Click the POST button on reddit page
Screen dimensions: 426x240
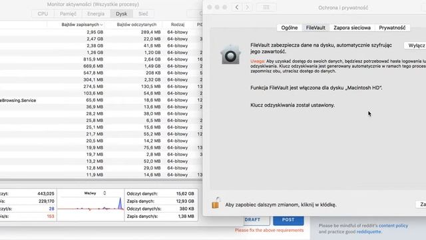pyautogui.click(x=288, y=220)
